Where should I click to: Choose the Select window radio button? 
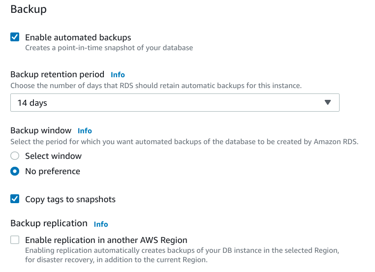15,156
